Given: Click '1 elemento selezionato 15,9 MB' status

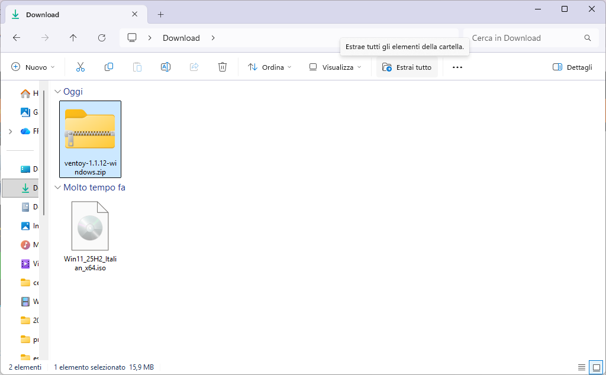Looking at the screenshot, I should coord(104,367).
